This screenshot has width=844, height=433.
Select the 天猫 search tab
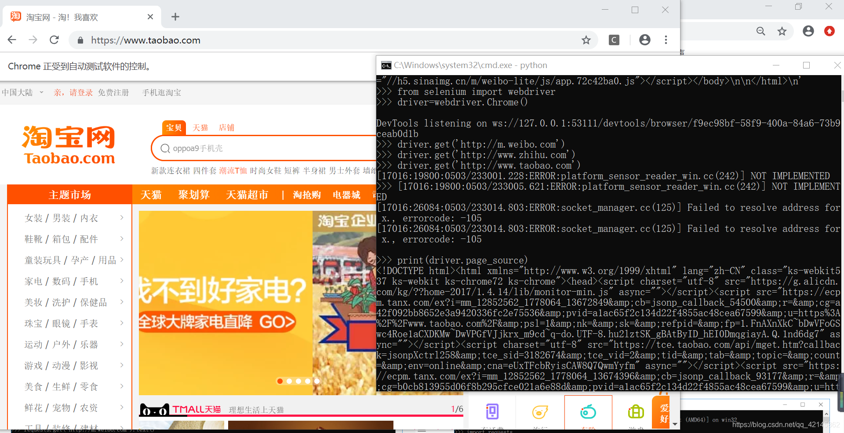coord(200,128)
